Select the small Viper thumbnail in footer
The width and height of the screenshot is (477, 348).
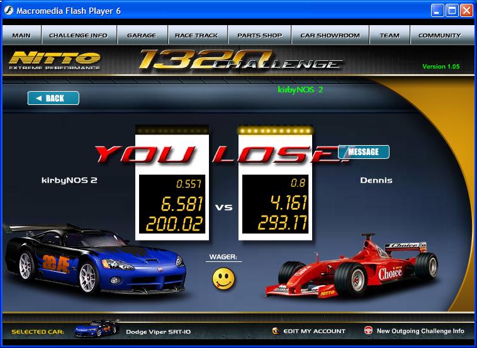click(97, 329)
